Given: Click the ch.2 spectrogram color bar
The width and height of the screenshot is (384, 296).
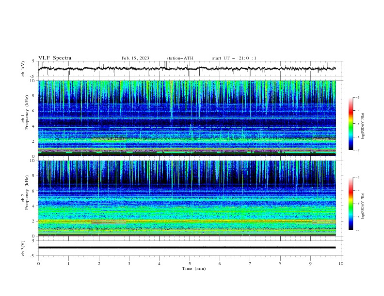Looking at the screenshot, I should [x=351, y=204].
